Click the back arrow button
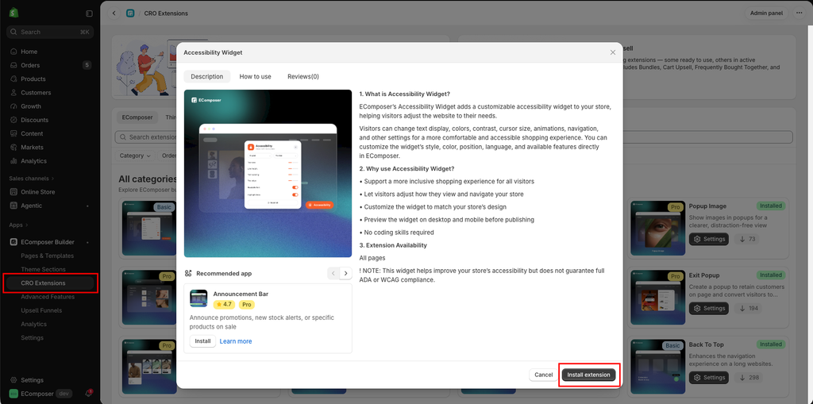 tap(114, 13)
